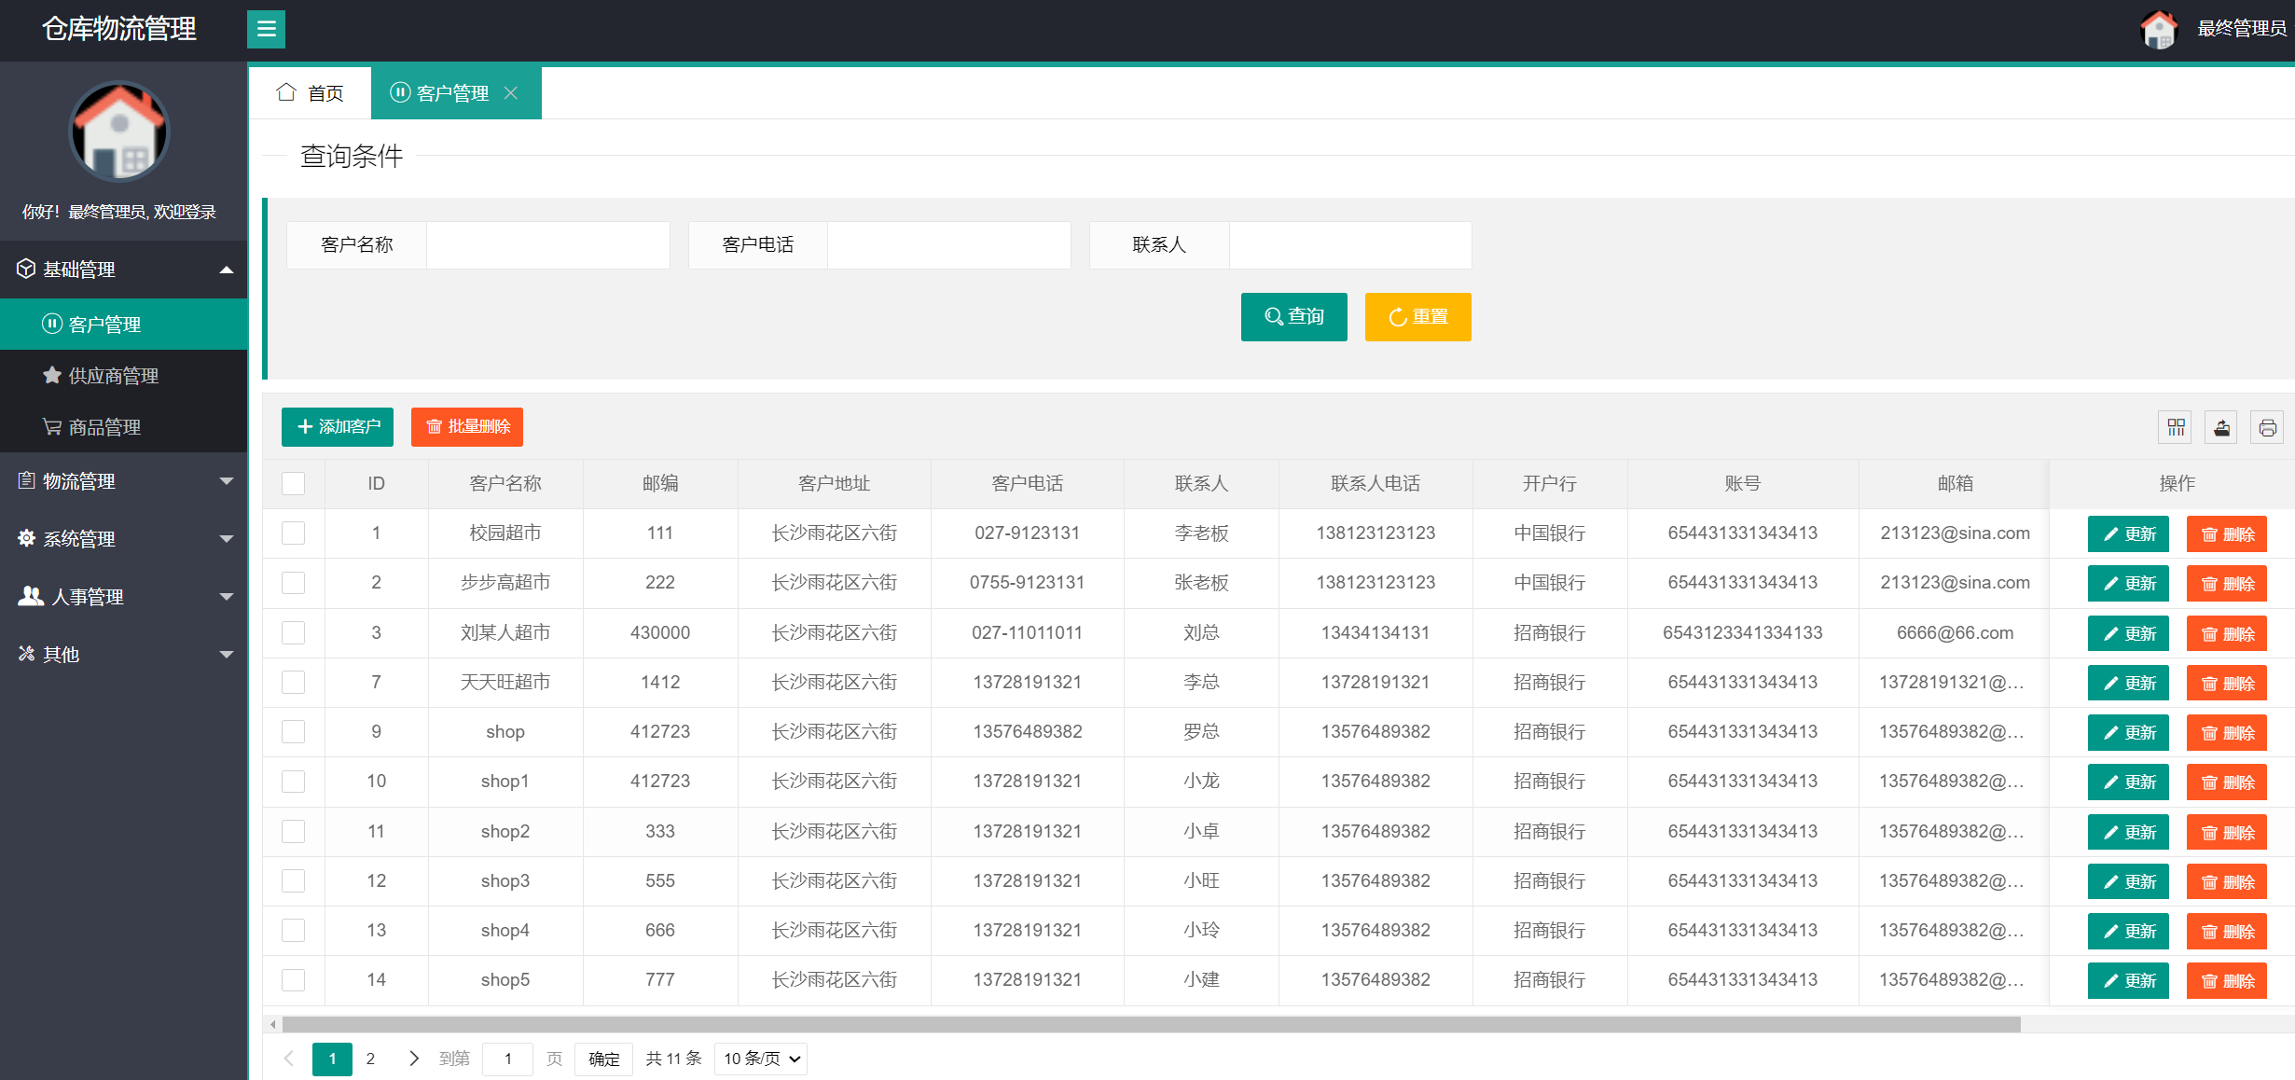Viewport: 2295px width, 1080px height.
Task: Click 删除 for customer shop
Action: [x=2227, y=733]
